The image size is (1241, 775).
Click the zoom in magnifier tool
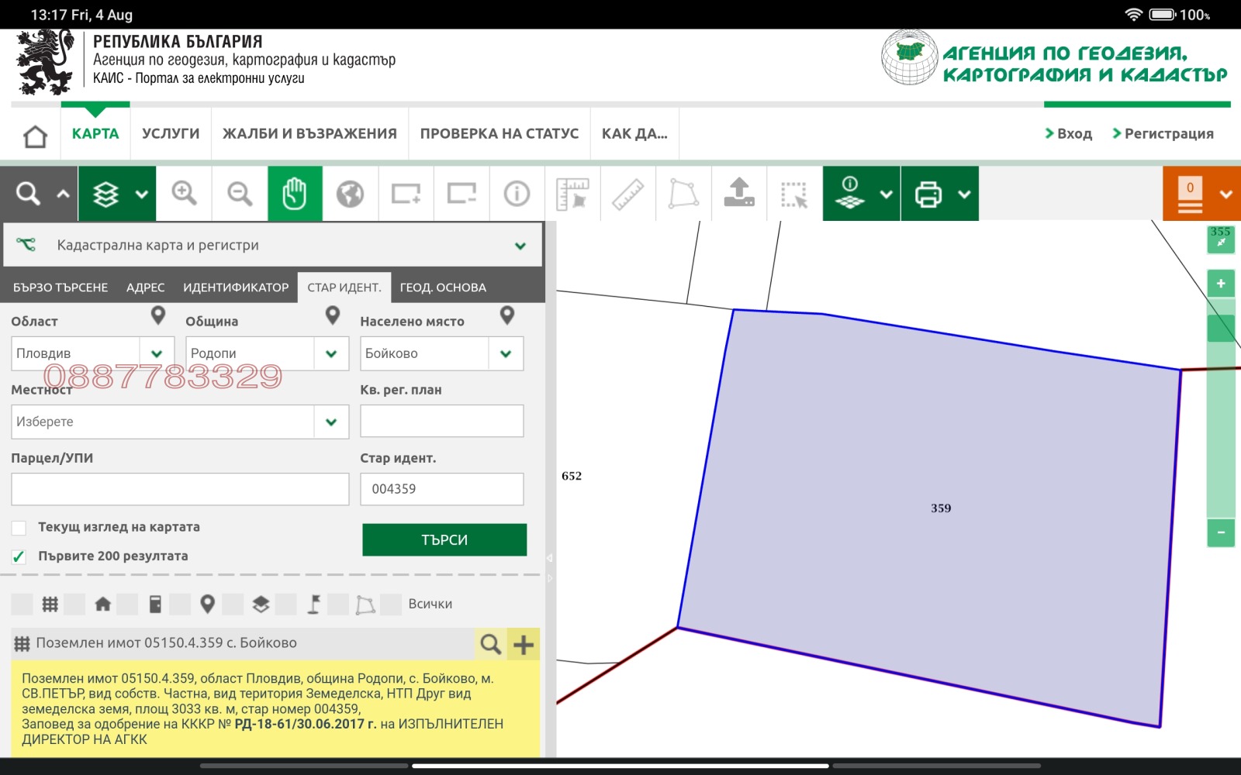click(184, 193)
